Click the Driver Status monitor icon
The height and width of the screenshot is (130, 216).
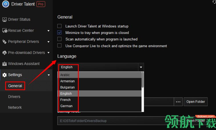coord(4,20)
